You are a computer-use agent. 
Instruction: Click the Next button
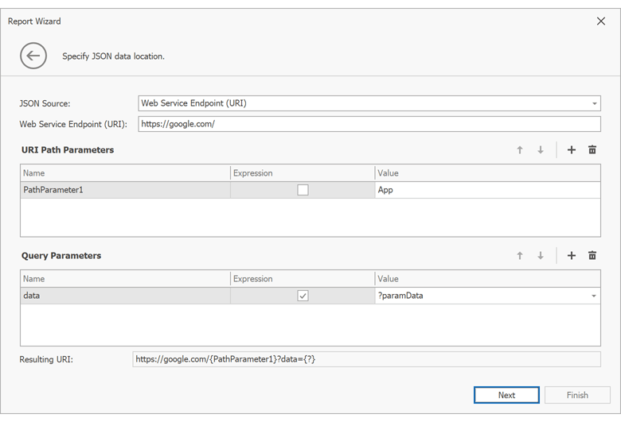click(x=506, y=395)
